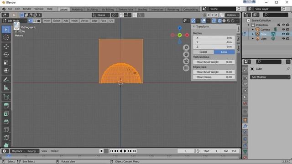Image resolution: width=292 pixels, height=164 pixels.
Task: Open the Modifier properties wrench tab
Action: click(x=245, y=127)
